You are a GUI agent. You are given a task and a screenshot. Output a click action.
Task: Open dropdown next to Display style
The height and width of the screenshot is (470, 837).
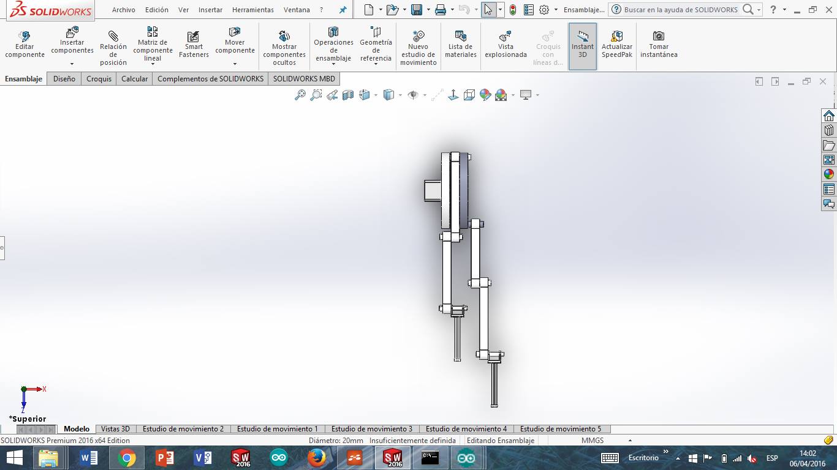tap(400, 95)
